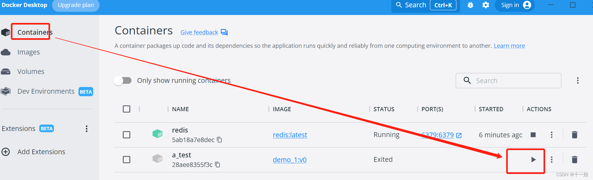The width and height of the screenshot is (593, 180).
Task: Click BETA badge next to Extensions
Action: pyautogui.click(x=47, y=128)
